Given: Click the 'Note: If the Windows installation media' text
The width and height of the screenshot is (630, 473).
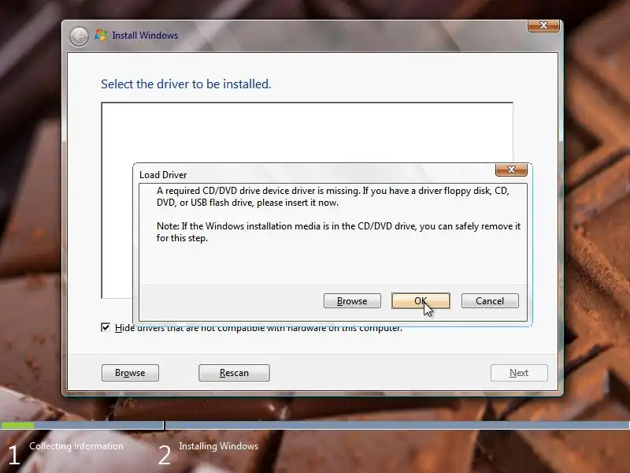Looking at the screenshot, I should [x=339, y=232].
